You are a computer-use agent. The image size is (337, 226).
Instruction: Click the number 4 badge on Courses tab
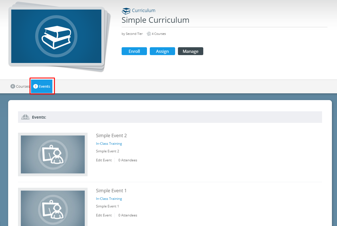(x=13, y=86)
